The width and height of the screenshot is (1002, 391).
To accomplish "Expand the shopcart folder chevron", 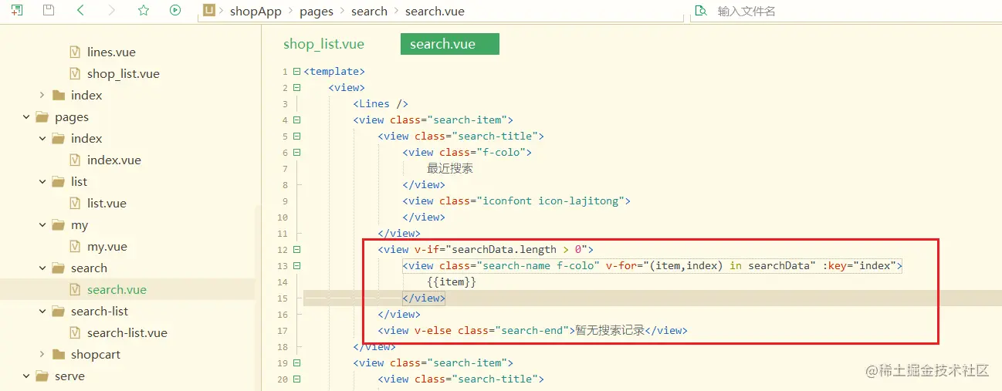I will click(x=42, y=355).
